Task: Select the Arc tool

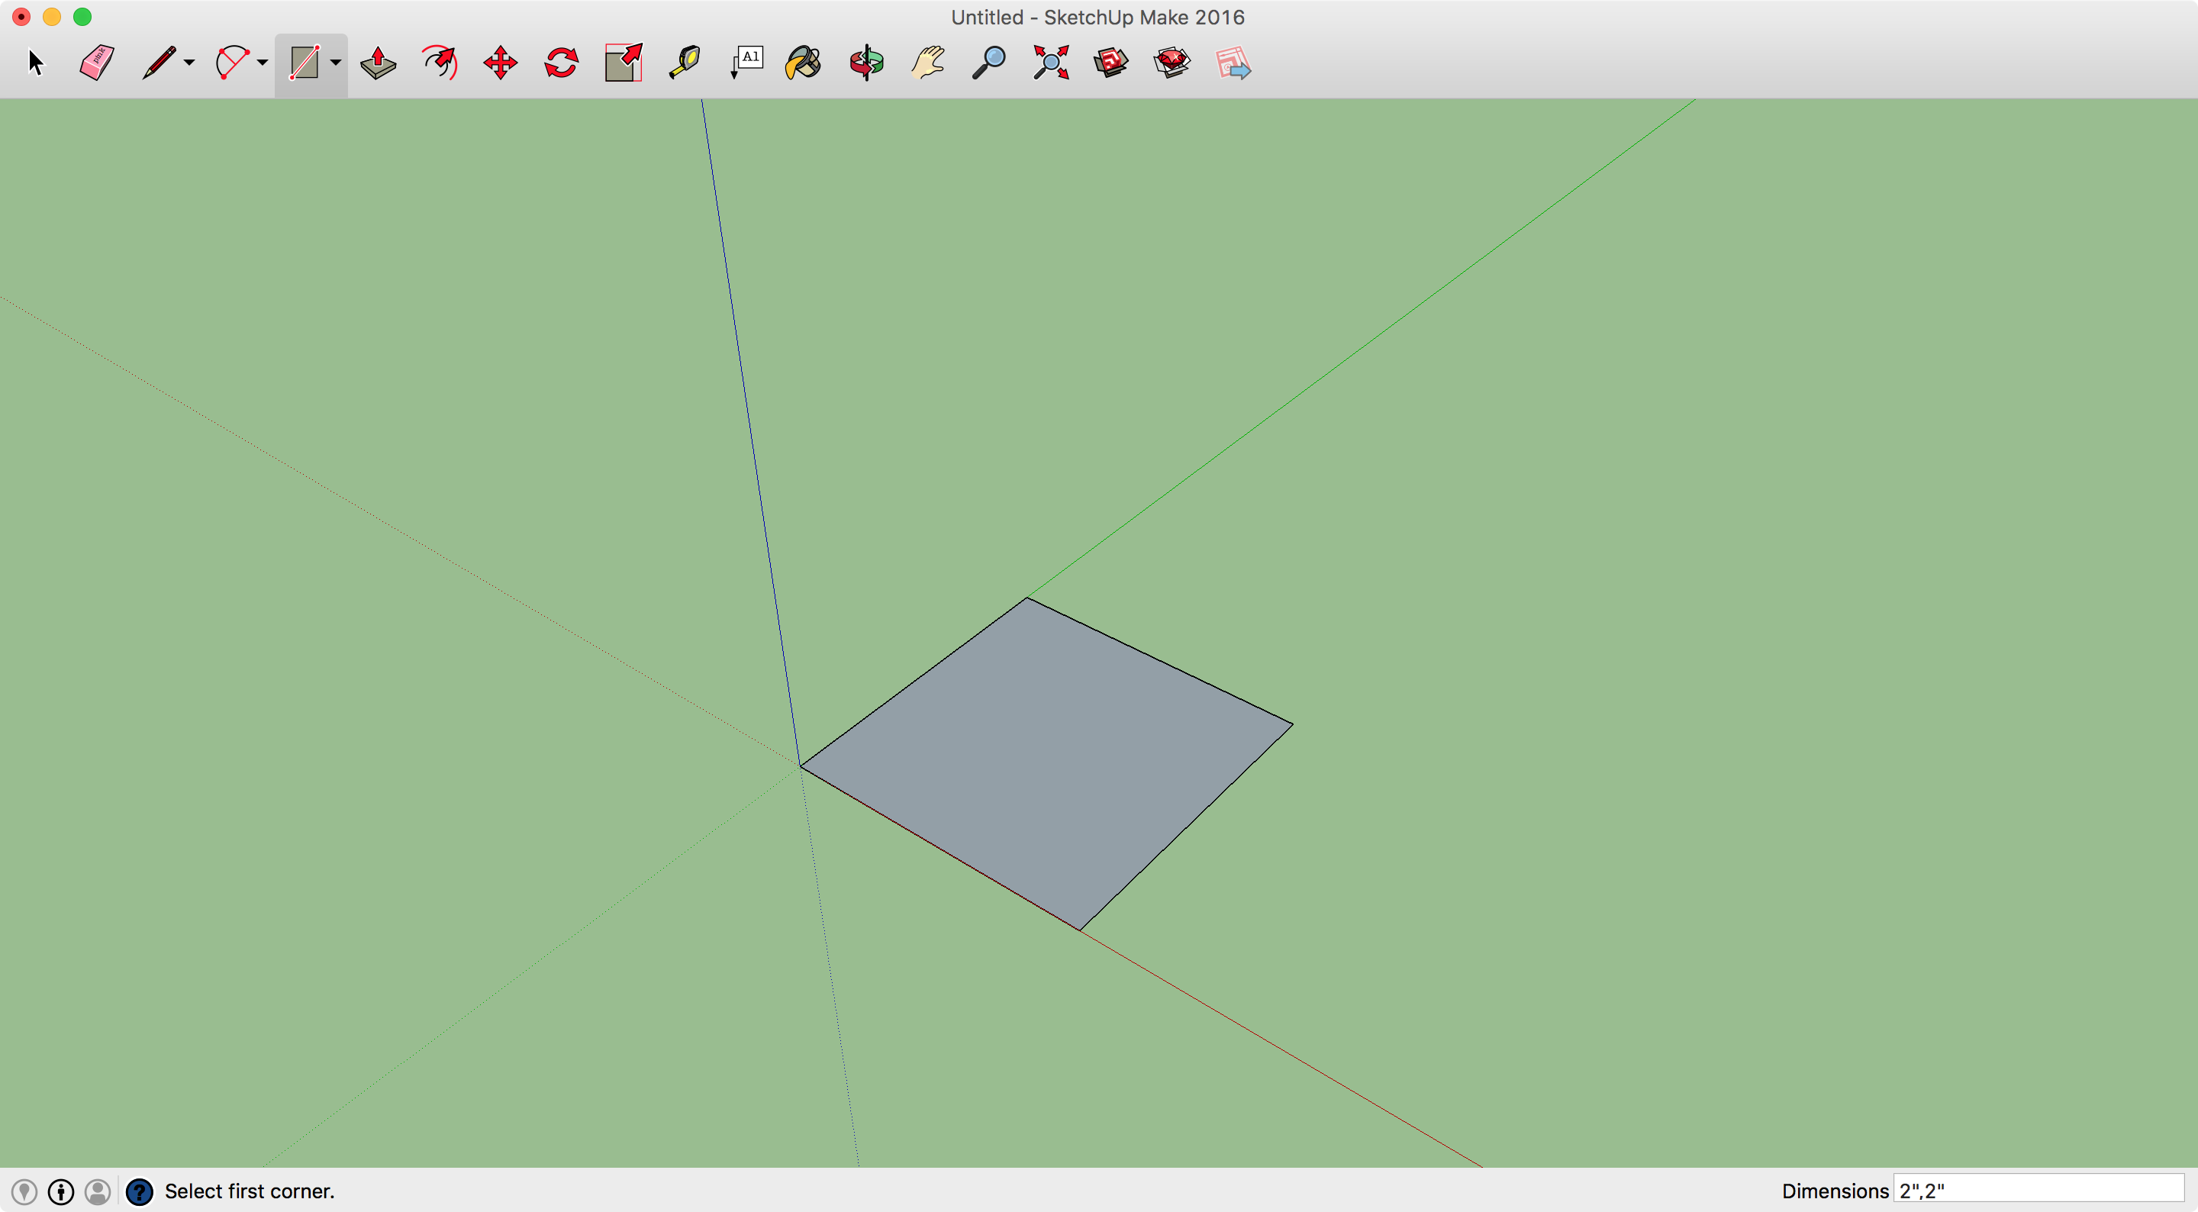Action: tap(232, 63)
